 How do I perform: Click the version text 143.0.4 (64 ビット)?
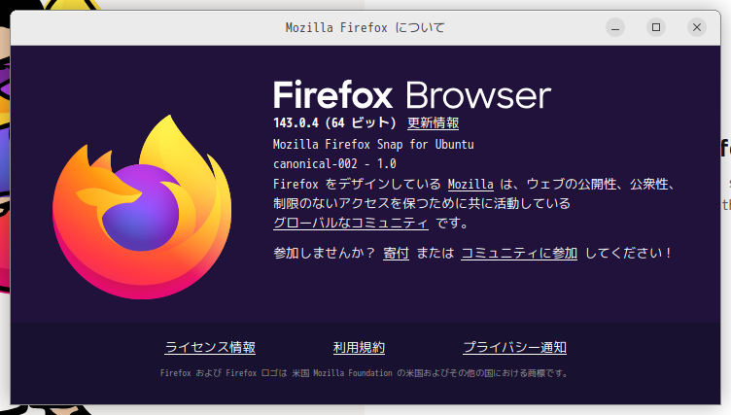click(334, 123)
